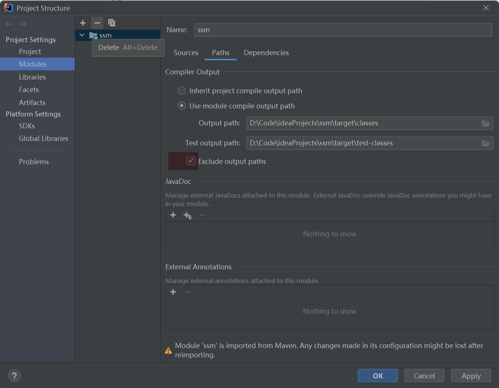The image size is (499, 388).
Task: Browse folder for Output path
Action: [x=486, y=123]
